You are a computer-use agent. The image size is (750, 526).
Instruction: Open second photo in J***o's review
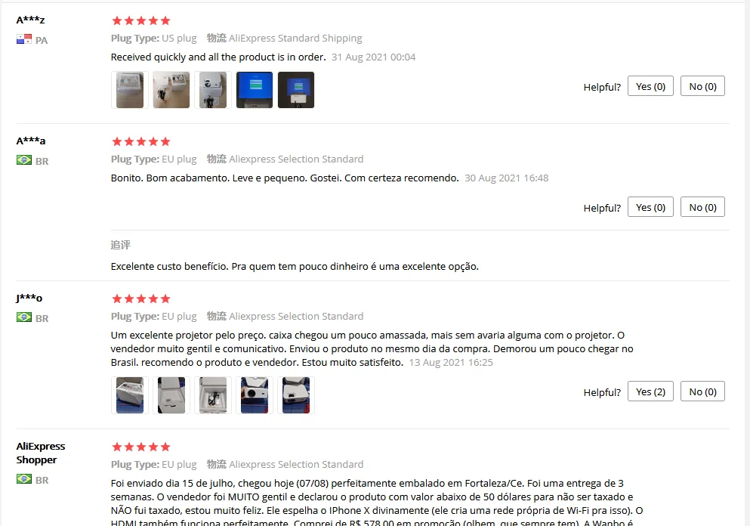171,395
